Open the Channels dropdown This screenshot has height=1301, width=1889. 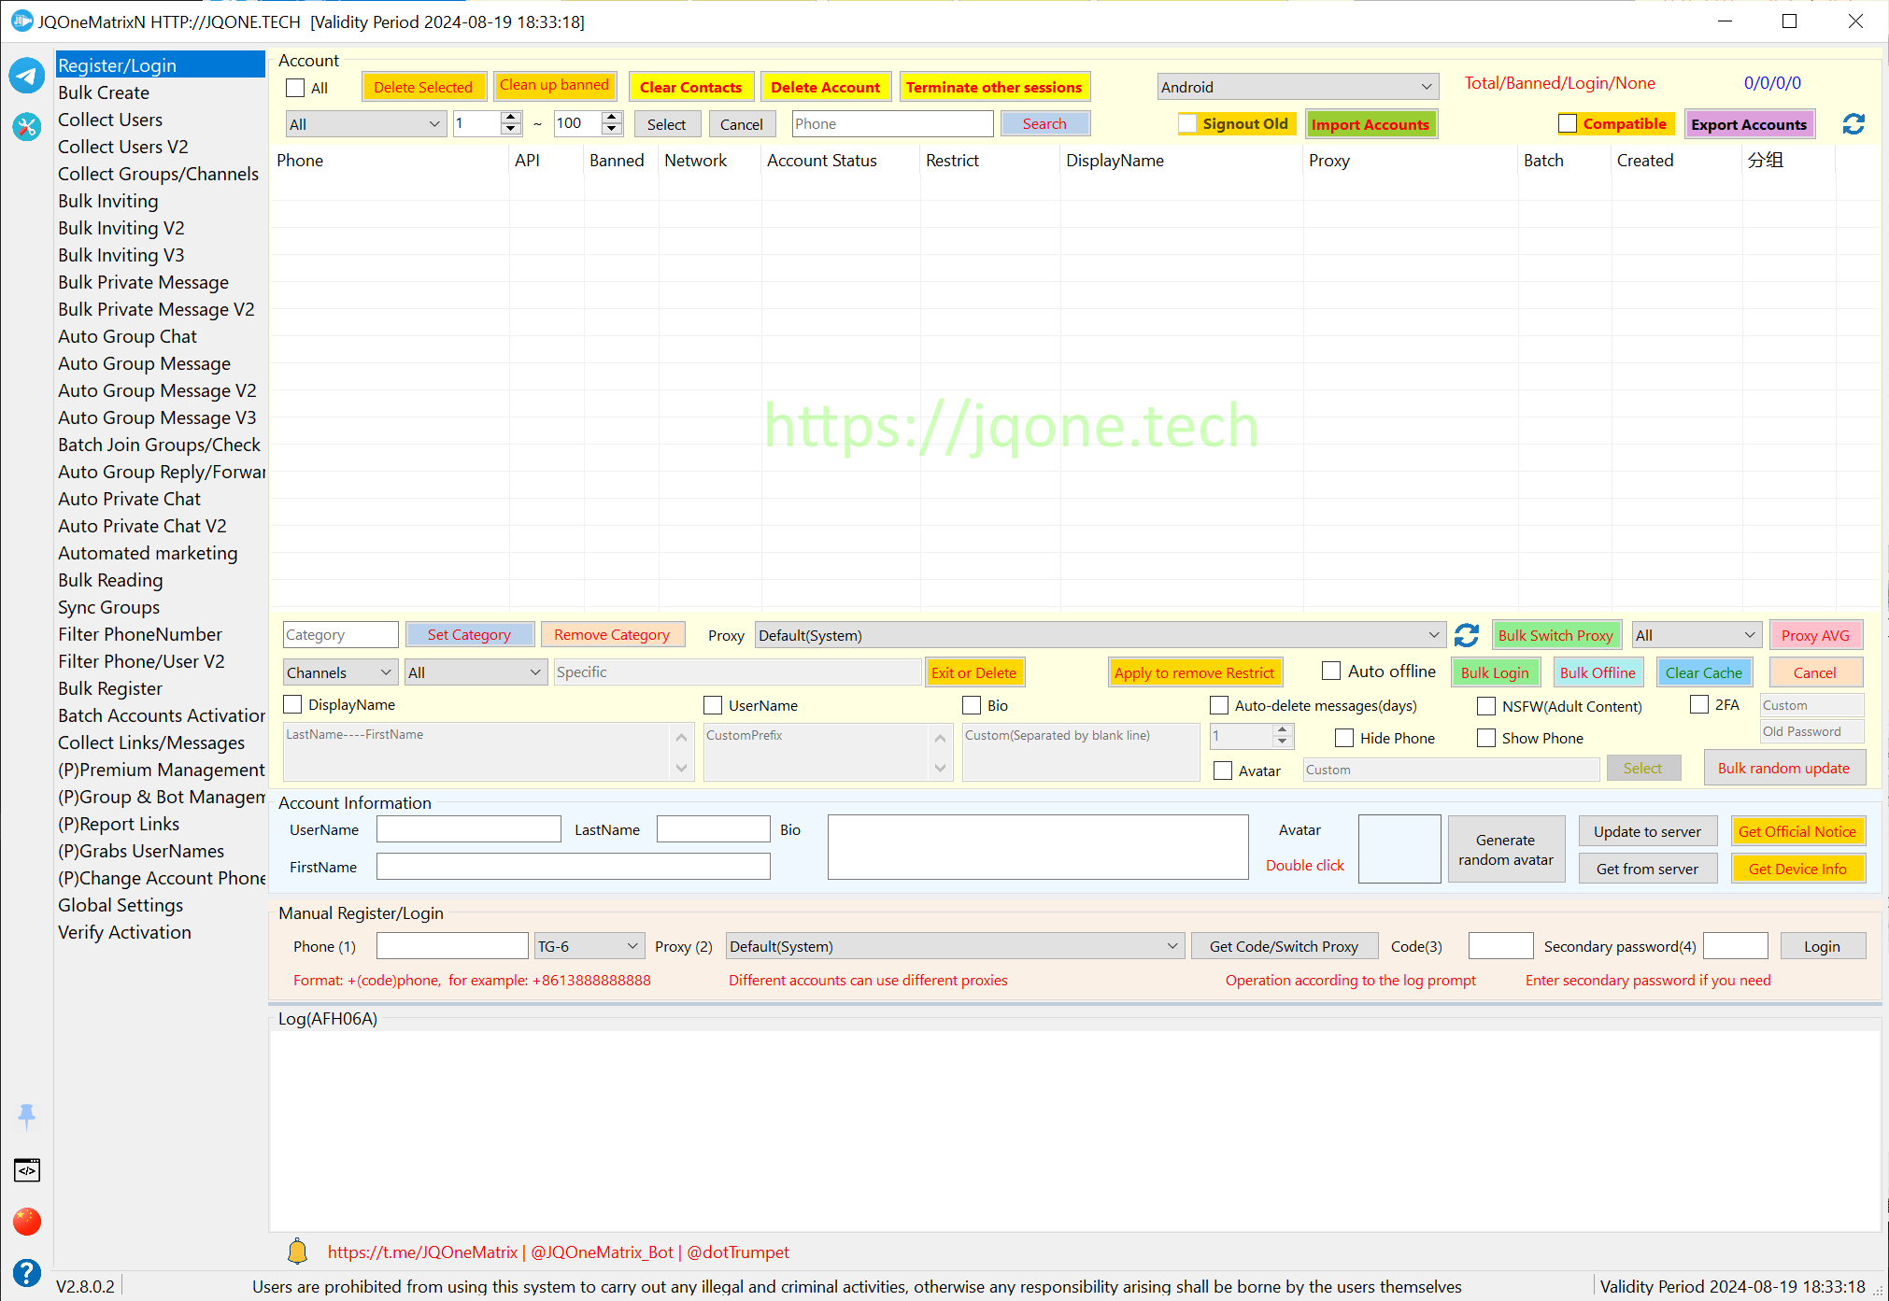(x=340, y=672)
